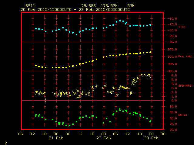Click the 85.0 humidity tick
This screenshot has width=194, height=145.
[173, 112]
